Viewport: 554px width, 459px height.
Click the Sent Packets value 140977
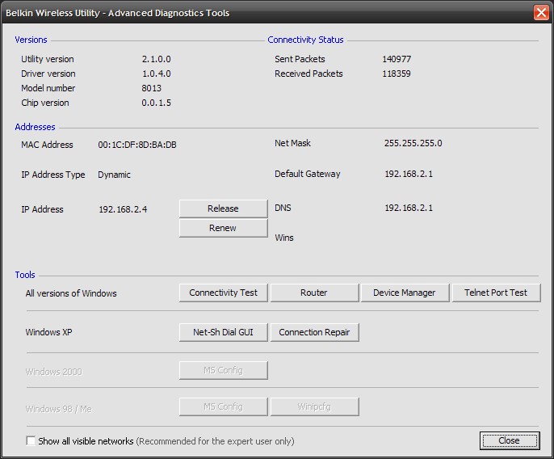pos(397,59)
